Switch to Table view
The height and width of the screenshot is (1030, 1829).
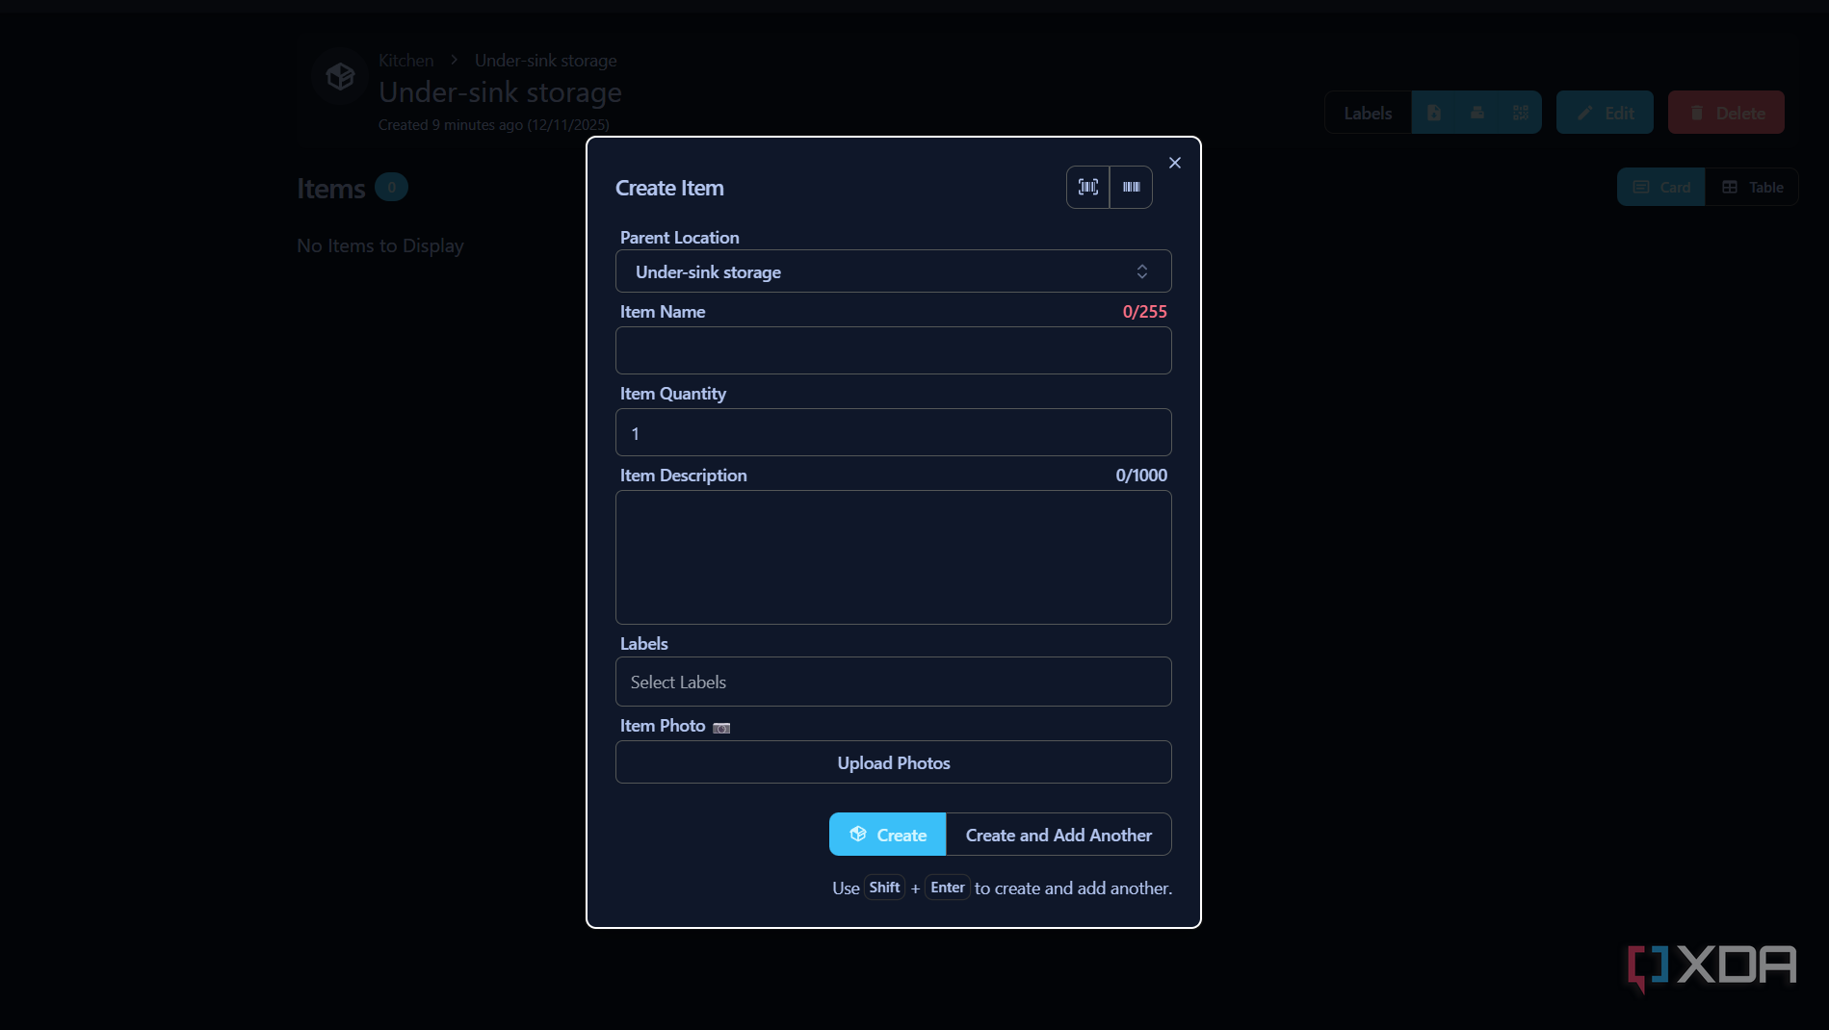click(x=1752, y=187)
